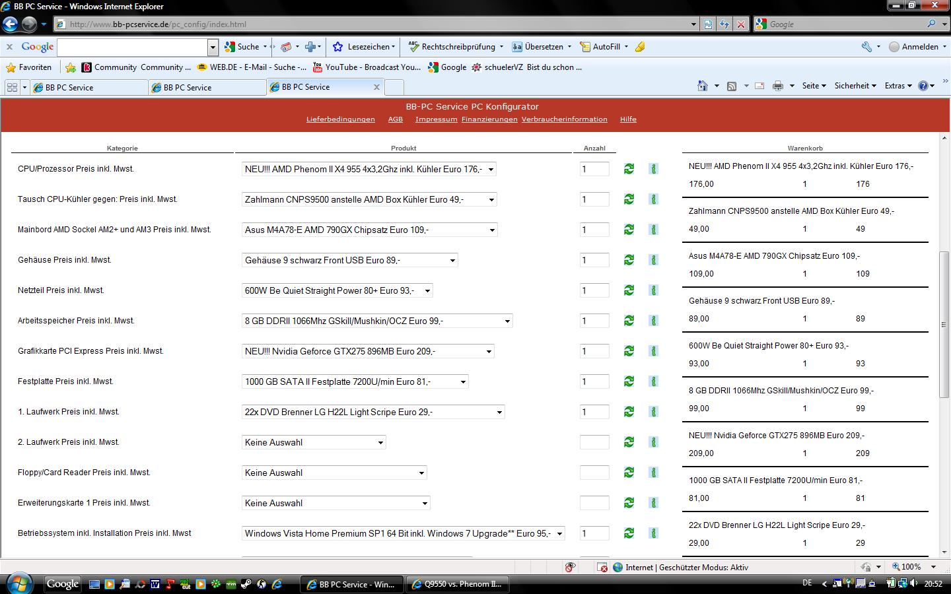Click the page vertical scrollbar thumb

coord(944,325)
